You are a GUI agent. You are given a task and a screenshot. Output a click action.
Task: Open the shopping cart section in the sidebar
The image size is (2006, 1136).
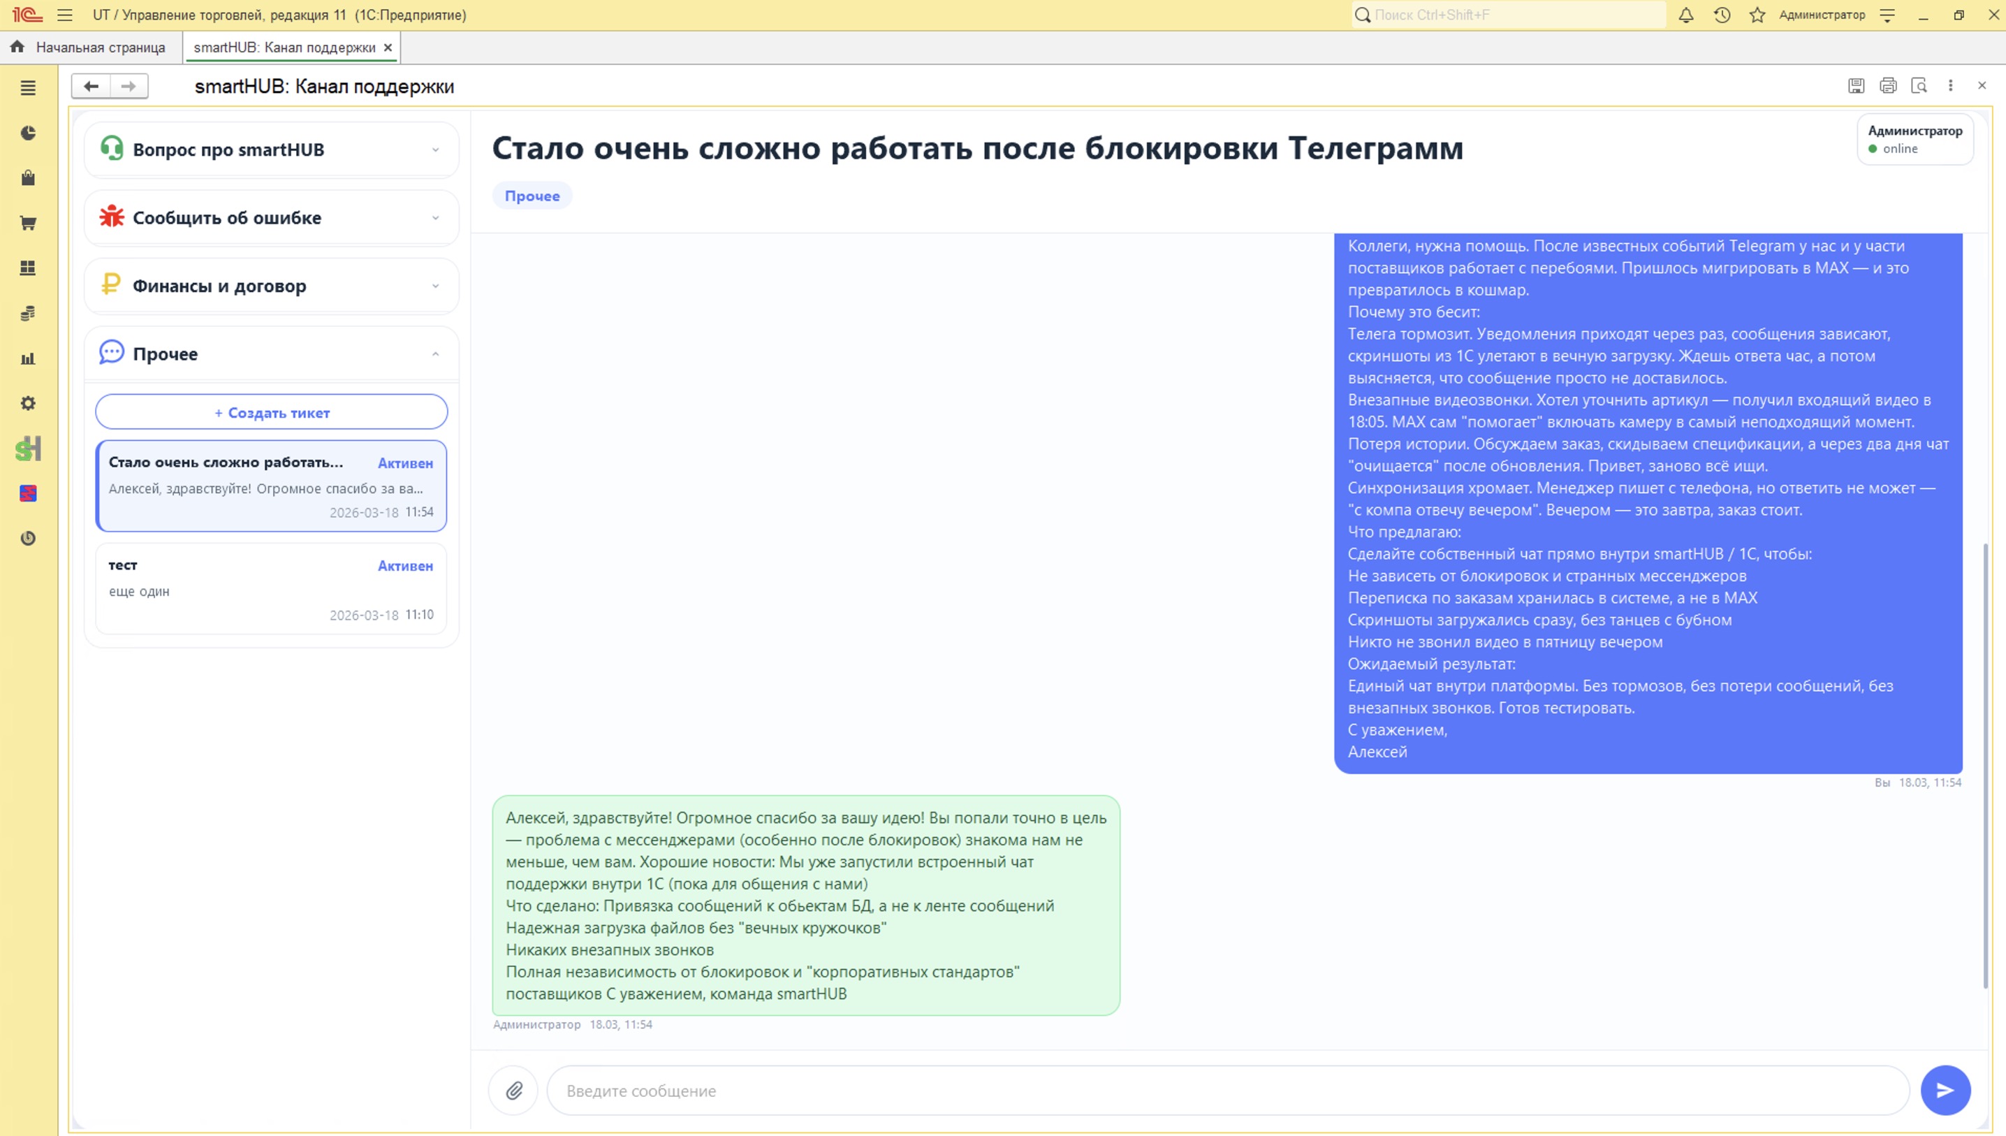tap(28, 223)
